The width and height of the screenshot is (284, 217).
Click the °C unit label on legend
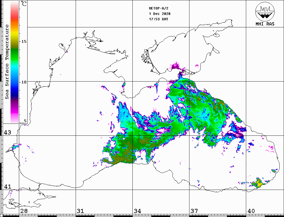pyautogui.click(x=24, y=4)
